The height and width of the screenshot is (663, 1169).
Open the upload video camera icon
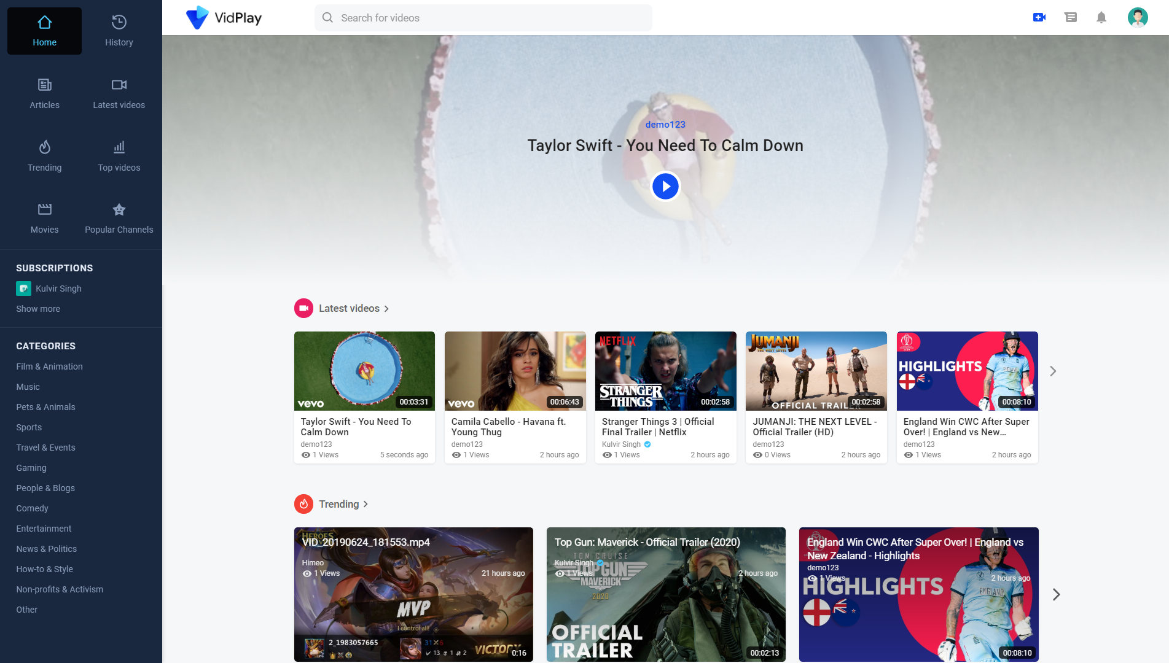[1039, 17]
